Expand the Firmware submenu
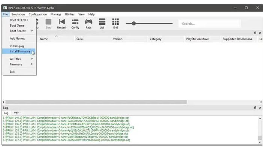Viewport: 263px width, 151px height. point(19,64)
